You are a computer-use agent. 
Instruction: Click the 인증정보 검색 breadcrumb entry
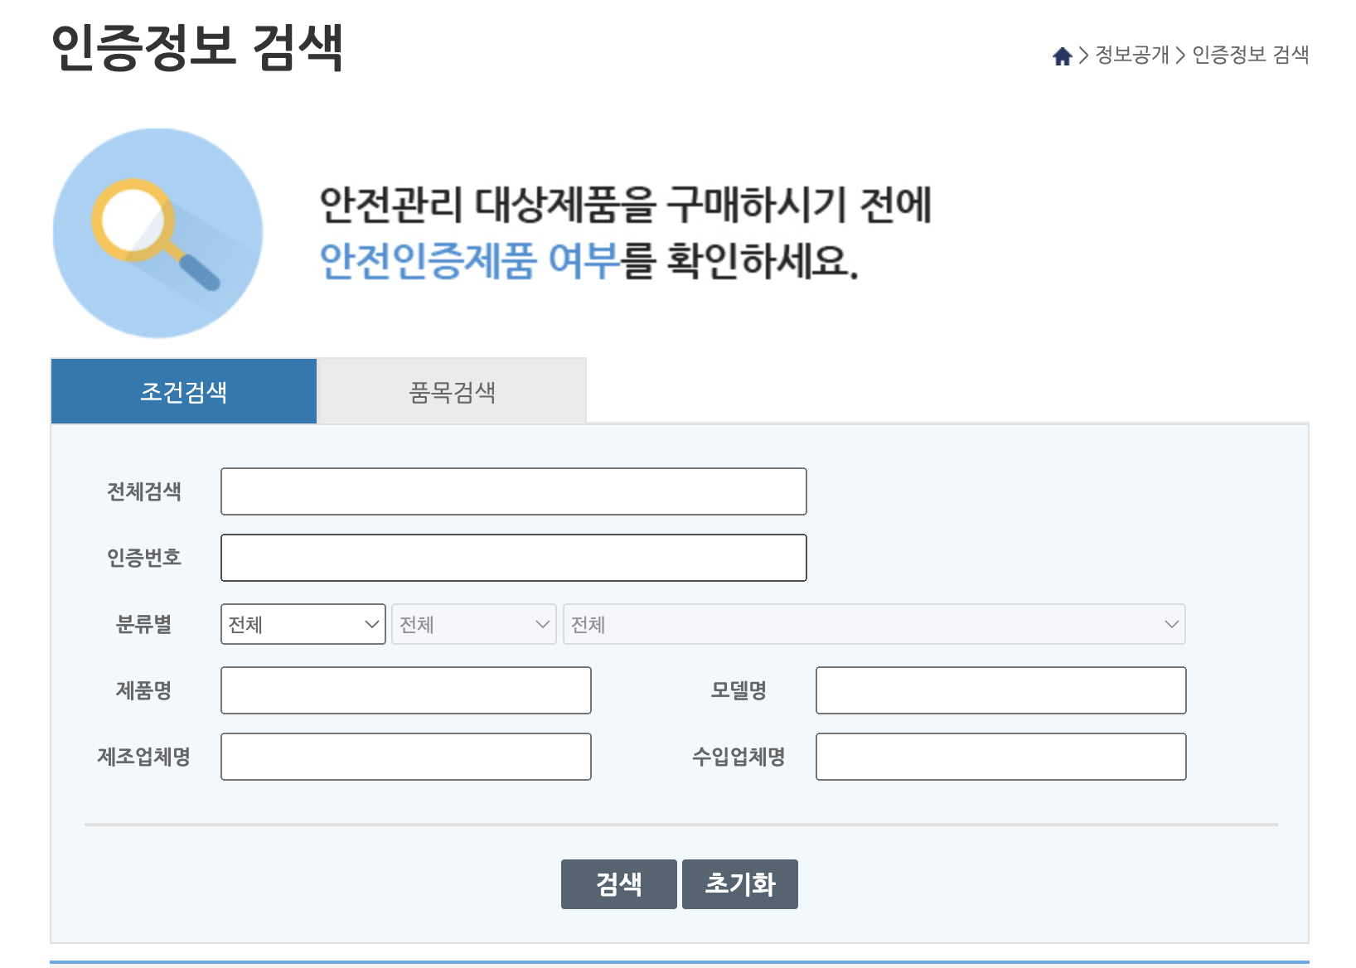[1250, 55]
